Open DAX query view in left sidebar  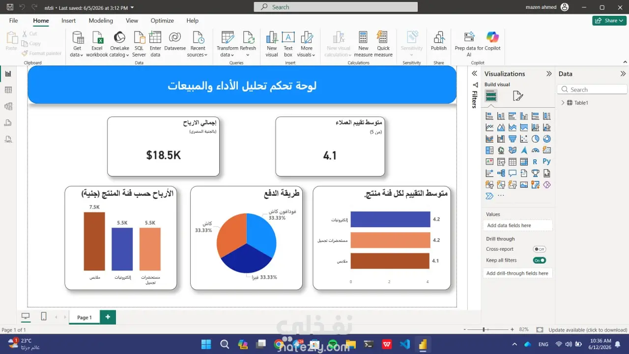pyautogui.click(x=8, y=123)
